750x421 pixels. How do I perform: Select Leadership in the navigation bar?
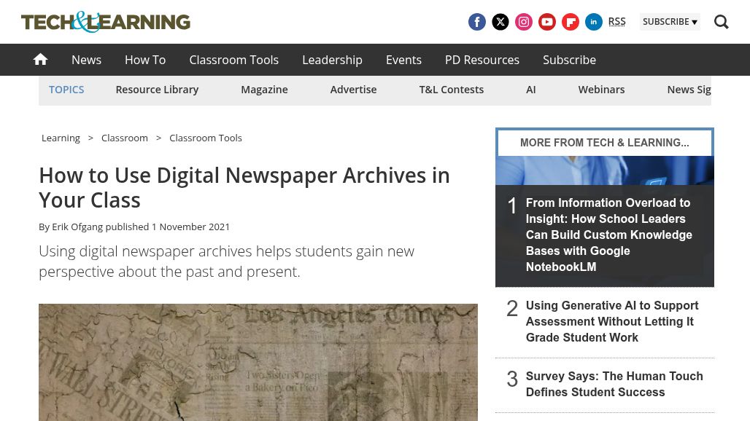tap(332, 60)
